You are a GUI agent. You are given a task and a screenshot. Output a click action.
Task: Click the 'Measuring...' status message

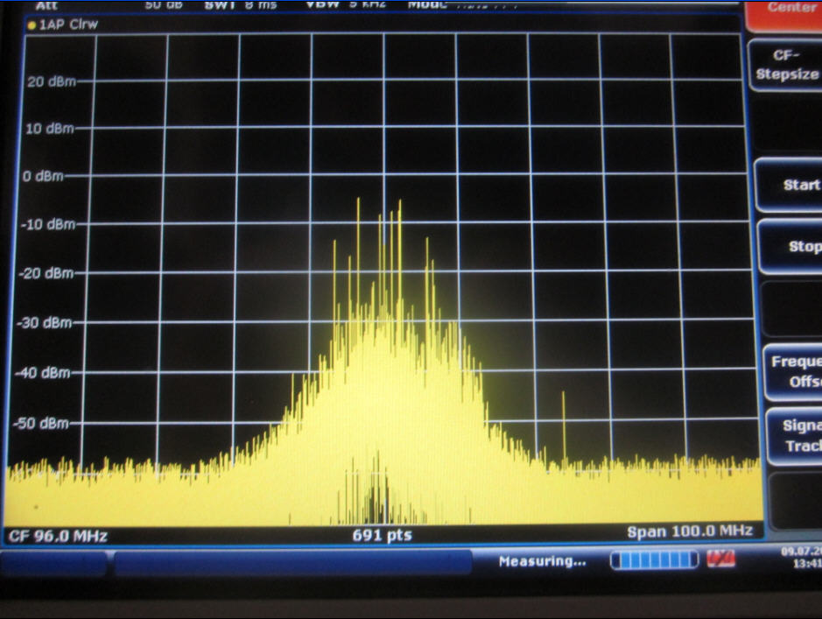(542, 561)
